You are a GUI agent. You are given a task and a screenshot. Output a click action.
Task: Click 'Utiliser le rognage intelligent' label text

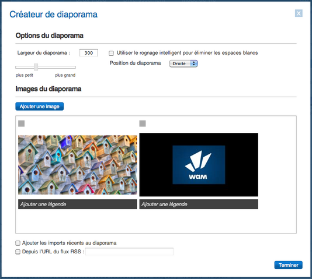[x=187, y=53]
